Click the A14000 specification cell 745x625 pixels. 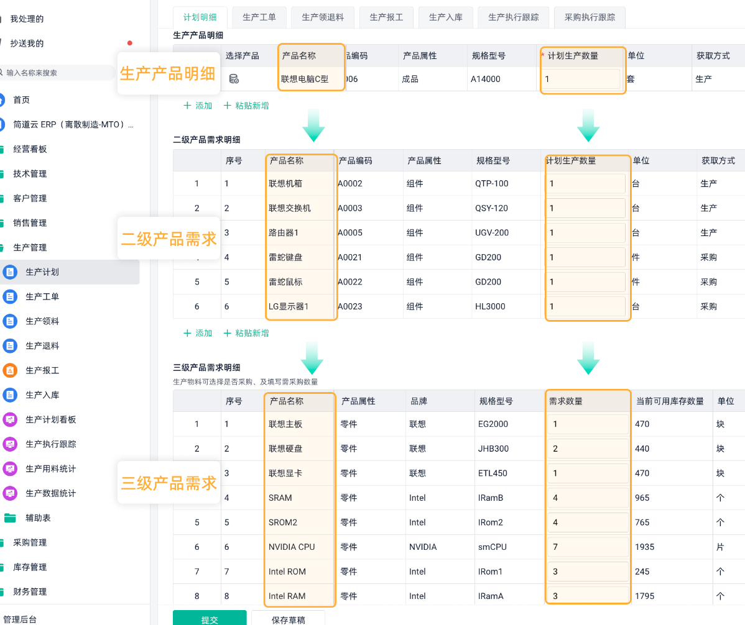click(x=485, y=80)
